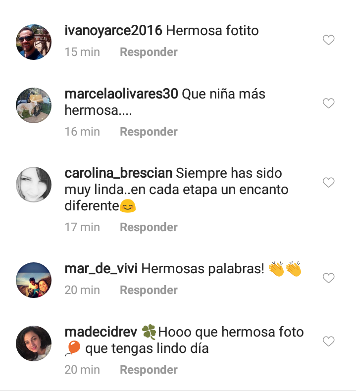
Task: Open the madecidrev username link
Action: point(101,332)
